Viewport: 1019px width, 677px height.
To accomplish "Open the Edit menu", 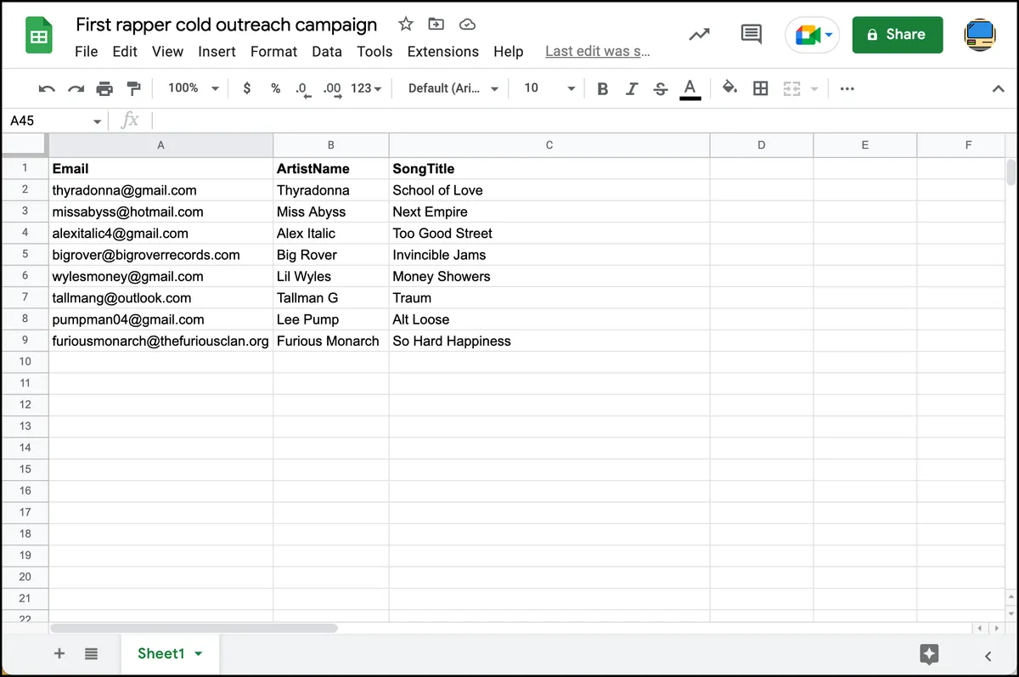I will click(x=125, y=52).
